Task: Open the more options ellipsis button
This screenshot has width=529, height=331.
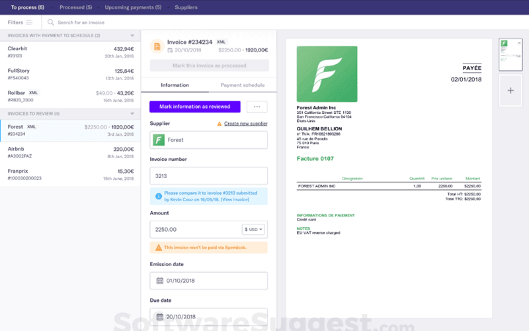Action: [x=257, y=107]
